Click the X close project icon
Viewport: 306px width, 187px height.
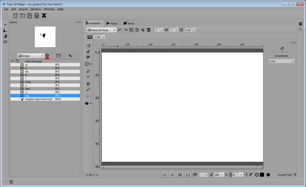pyautogui.click(x=44, y=16)
